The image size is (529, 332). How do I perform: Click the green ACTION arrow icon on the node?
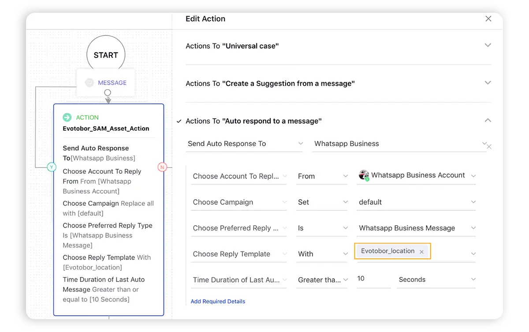(x=67, y=117)
